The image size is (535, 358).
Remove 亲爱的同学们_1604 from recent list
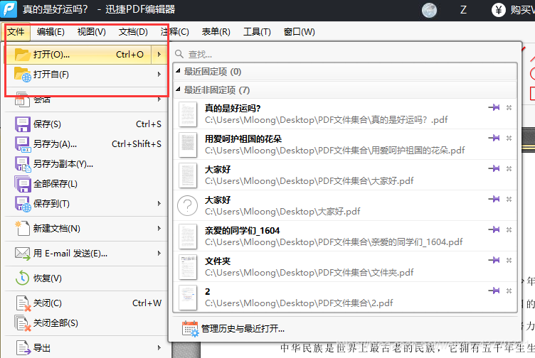[509, 229]
